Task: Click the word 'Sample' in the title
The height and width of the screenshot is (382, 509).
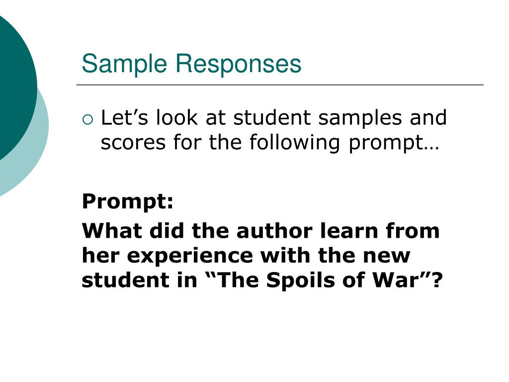Action: [x=124, y=64]
